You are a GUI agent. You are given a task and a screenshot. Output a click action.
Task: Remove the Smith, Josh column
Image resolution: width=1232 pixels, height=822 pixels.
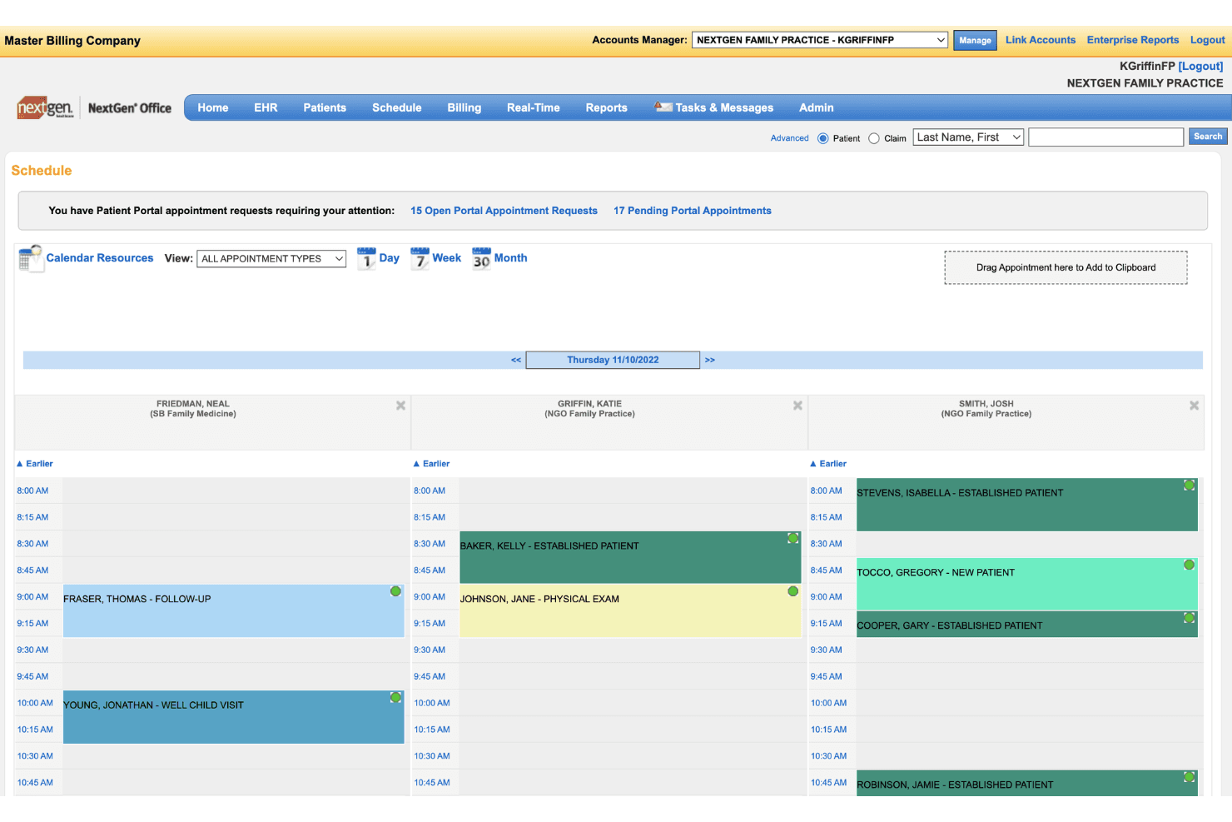point(1194,406)
